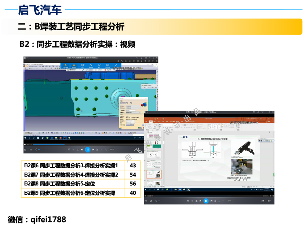Seek on the PowerPoint video progress bar

(x=208, y=196)
